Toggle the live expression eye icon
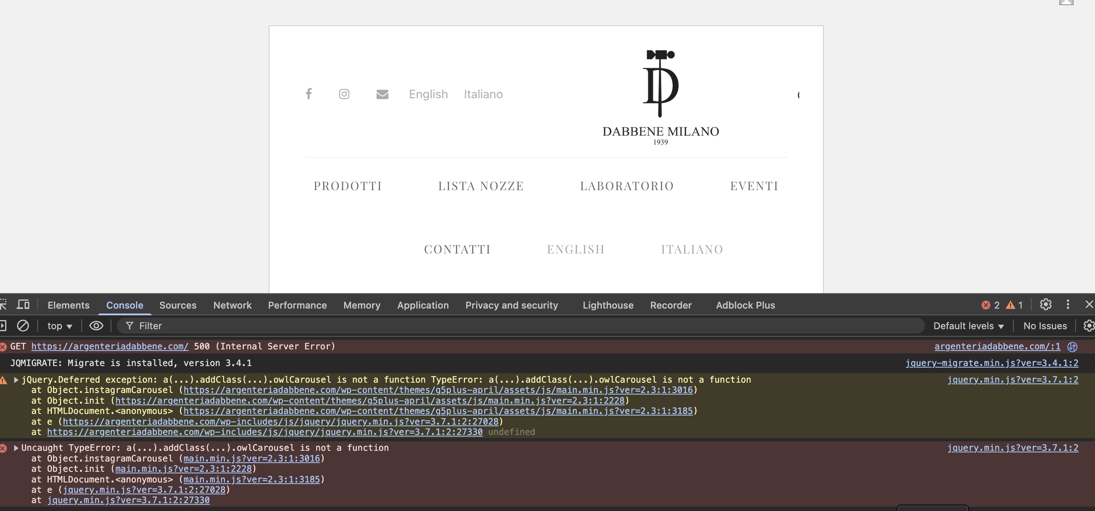Viewport: 1095px width, 511px height. tap(96, 326)
